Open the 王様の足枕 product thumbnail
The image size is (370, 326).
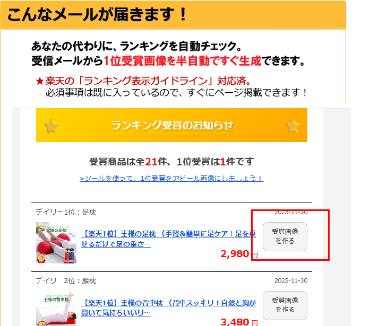(56, 243)
